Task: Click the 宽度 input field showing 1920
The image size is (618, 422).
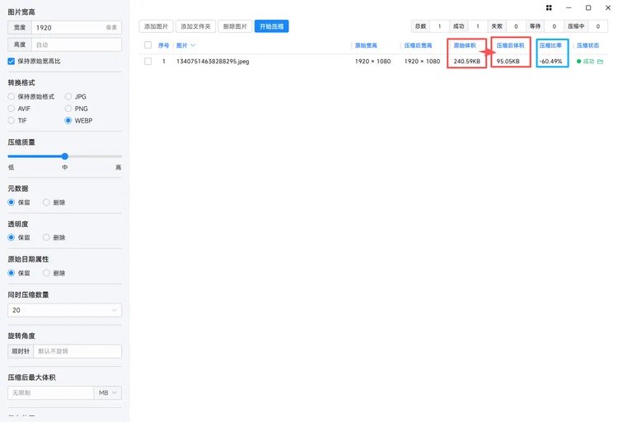Action: point(76,27)
